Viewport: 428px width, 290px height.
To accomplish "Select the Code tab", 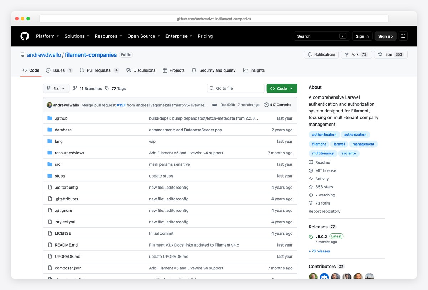I will coord(31,70).
